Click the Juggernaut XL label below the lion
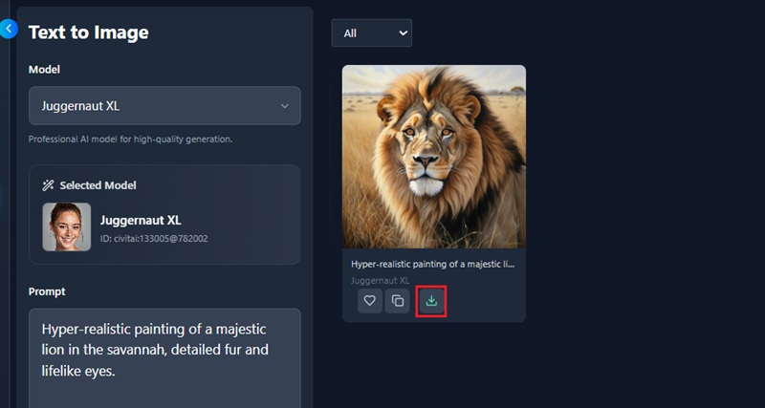The height and width of the screenshot is (408, 765). [380, 281]
